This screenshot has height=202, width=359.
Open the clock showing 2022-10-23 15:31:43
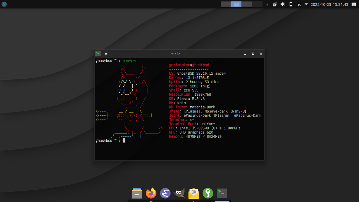(330, 4)
